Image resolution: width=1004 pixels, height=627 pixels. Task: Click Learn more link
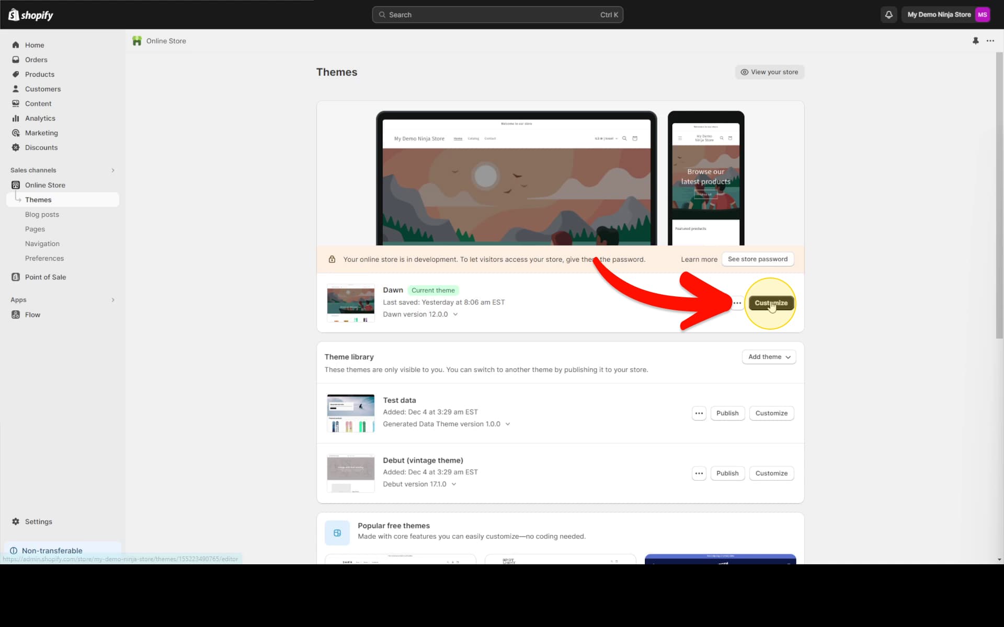pyautogui.click(x=699, y=259)
